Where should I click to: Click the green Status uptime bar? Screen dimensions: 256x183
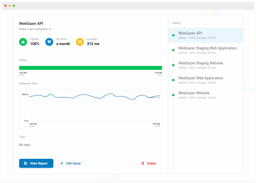90,68
